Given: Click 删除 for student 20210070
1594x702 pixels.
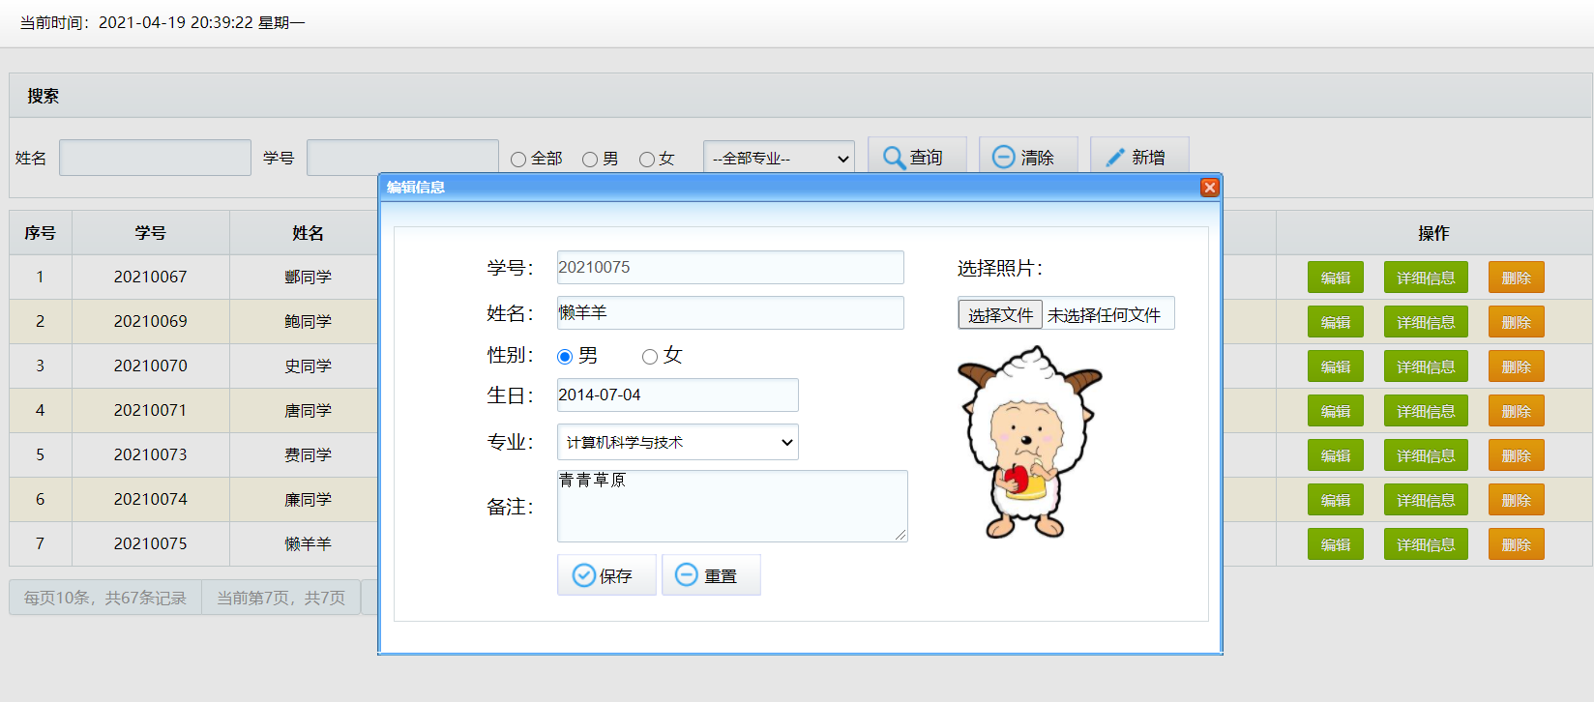Looking at the screenshot, I should (x=1517, y=366).
